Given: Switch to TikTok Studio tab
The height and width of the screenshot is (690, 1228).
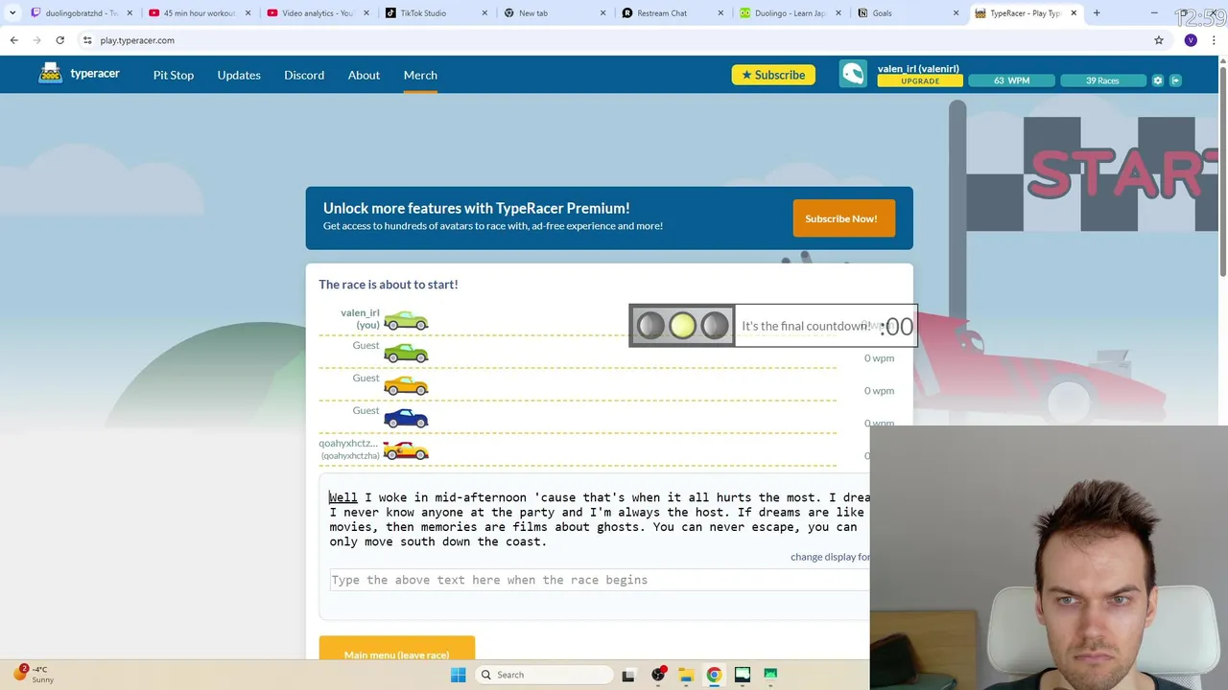Looking at the screenshot, I should tap(428, 13).
